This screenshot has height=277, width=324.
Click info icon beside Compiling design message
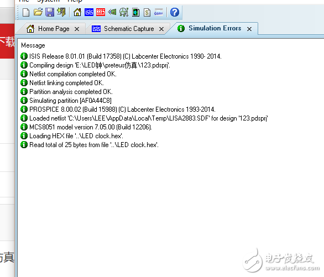pos(24,65)
